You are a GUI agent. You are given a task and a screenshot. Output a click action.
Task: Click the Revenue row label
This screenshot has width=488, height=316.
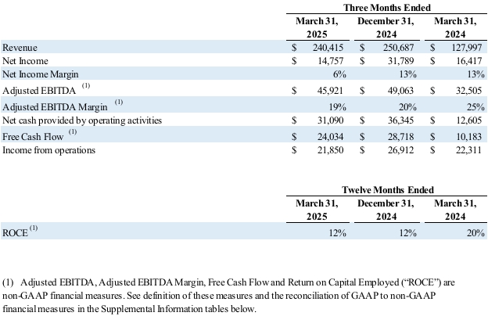(x=22, y=46)
